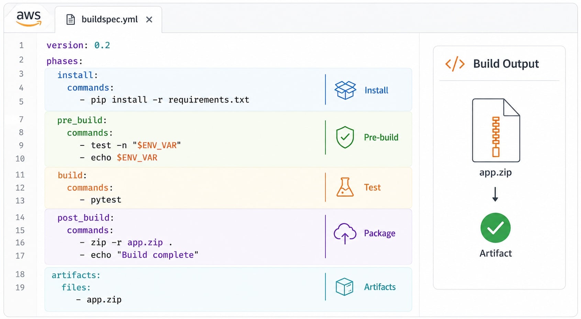Click line number 10 in the gutter
Screen dimensions: 581x319
click(20, 159)
